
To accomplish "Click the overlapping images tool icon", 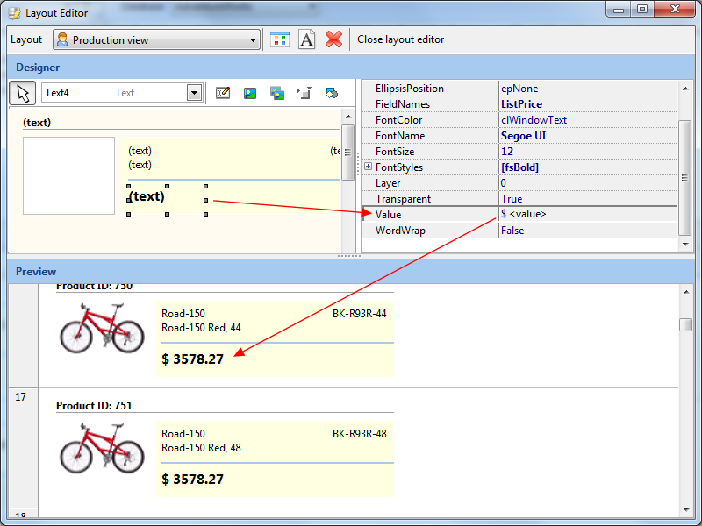I will (x=277, y=93).
